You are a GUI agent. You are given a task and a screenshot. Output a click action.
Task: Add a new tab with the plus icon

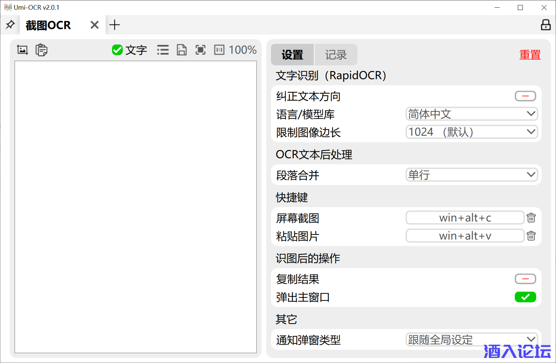tap(115, 25)
